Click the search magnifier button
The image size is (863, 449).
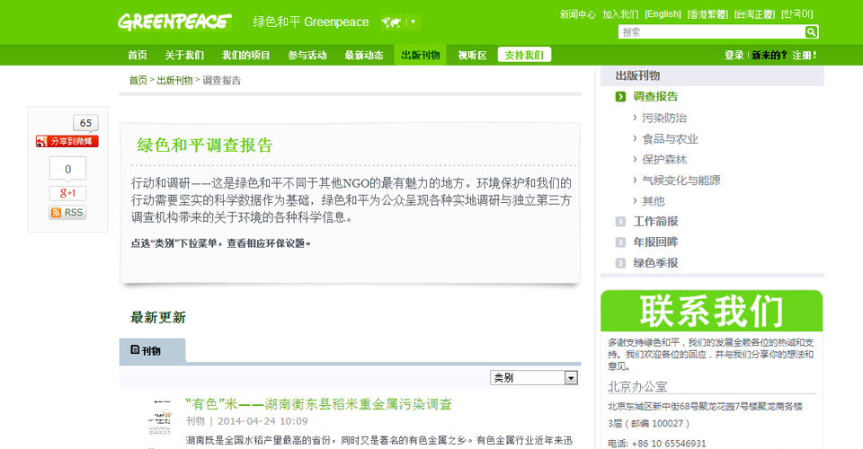(x=811, y=31)
